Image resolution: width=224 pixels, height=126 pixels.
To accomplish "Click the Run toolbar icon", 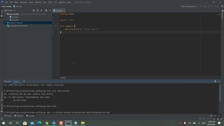I will 201,6.
